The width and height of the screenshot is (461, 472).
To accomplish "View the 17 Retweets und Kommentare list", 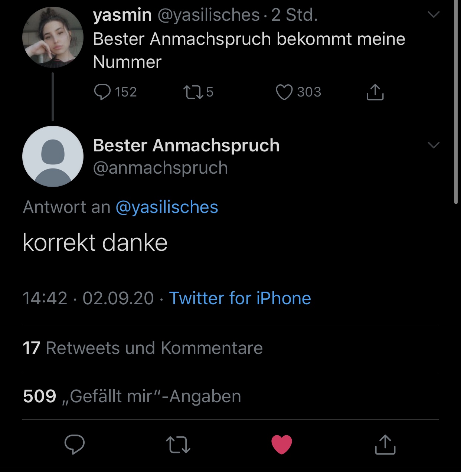I will click(143, 348).
